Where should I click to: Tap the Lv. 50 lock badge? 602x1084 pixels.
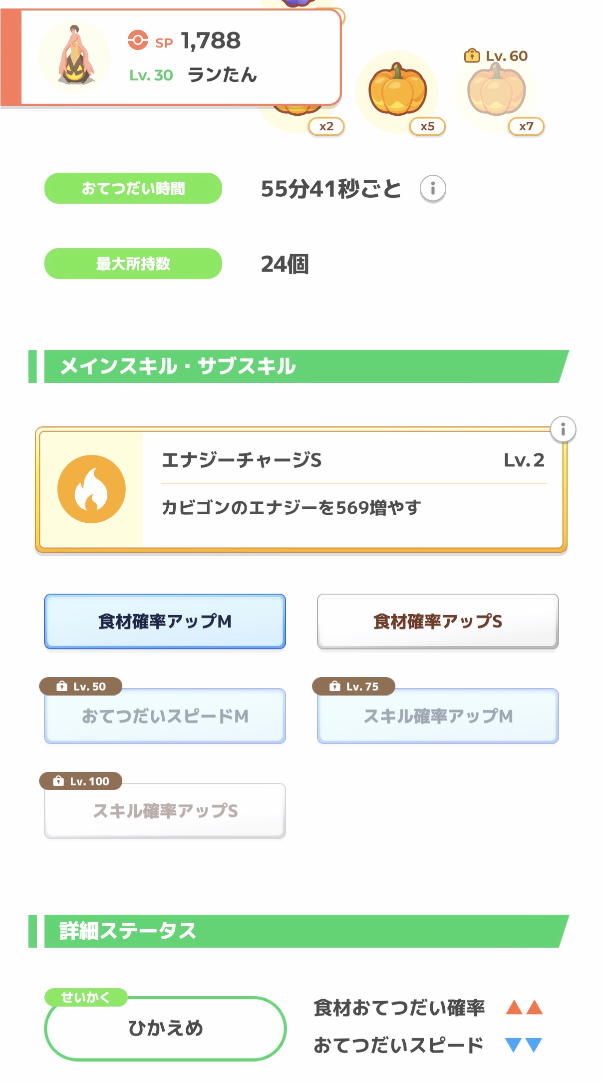point(81,687)
